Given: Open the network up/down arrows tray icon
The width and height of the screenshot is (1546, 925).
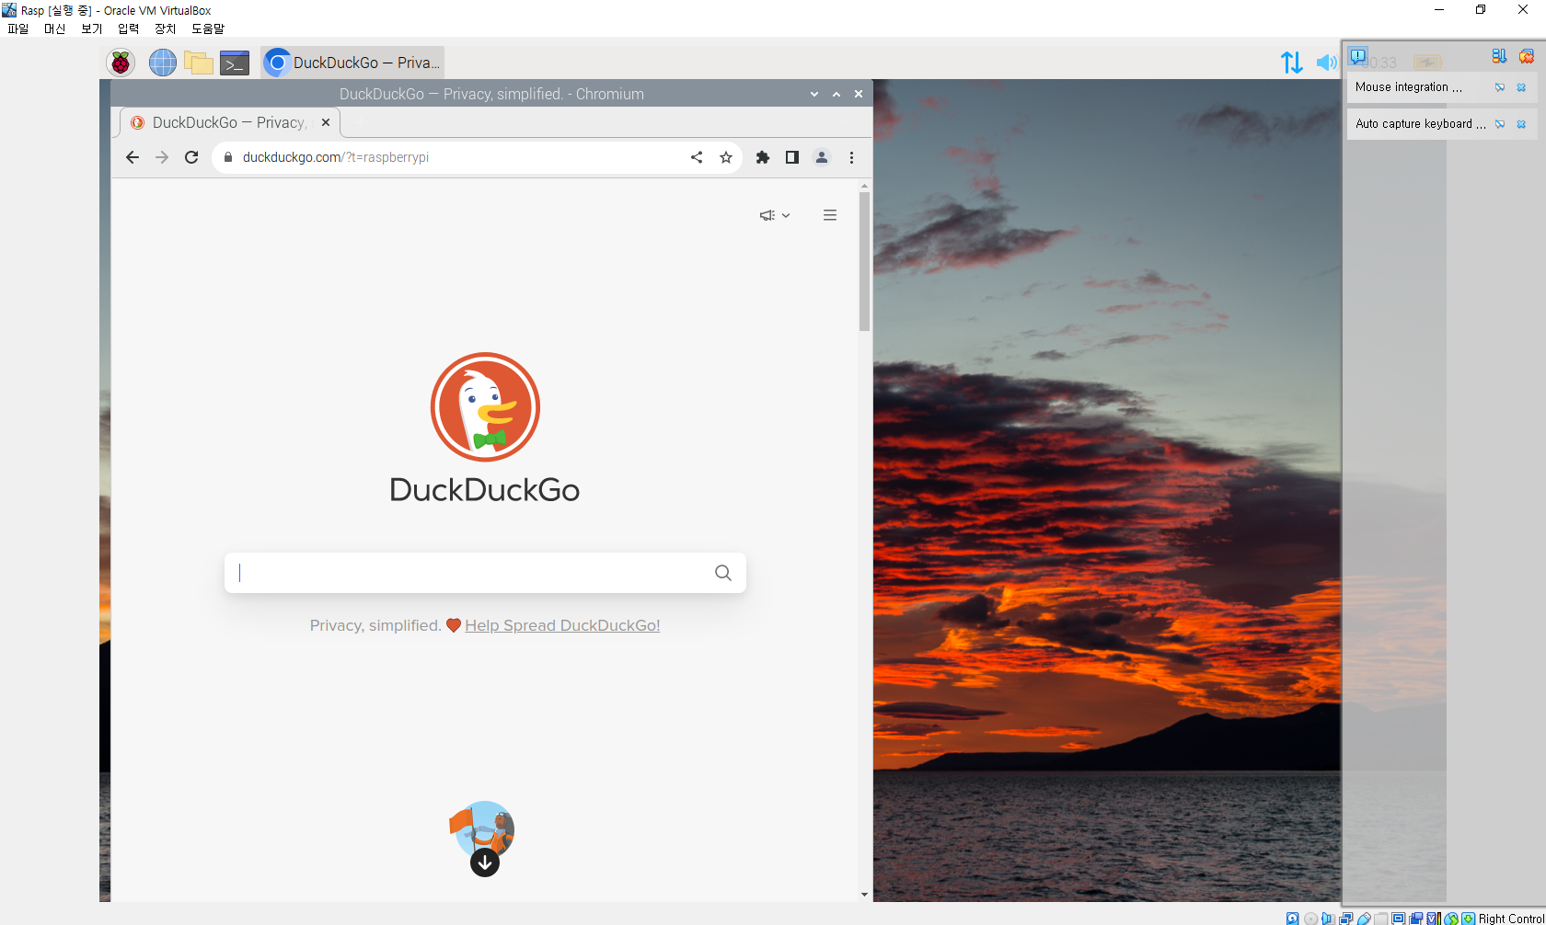Looking at the screenshot, I should pyautogui.click(x=1292, y=63).
